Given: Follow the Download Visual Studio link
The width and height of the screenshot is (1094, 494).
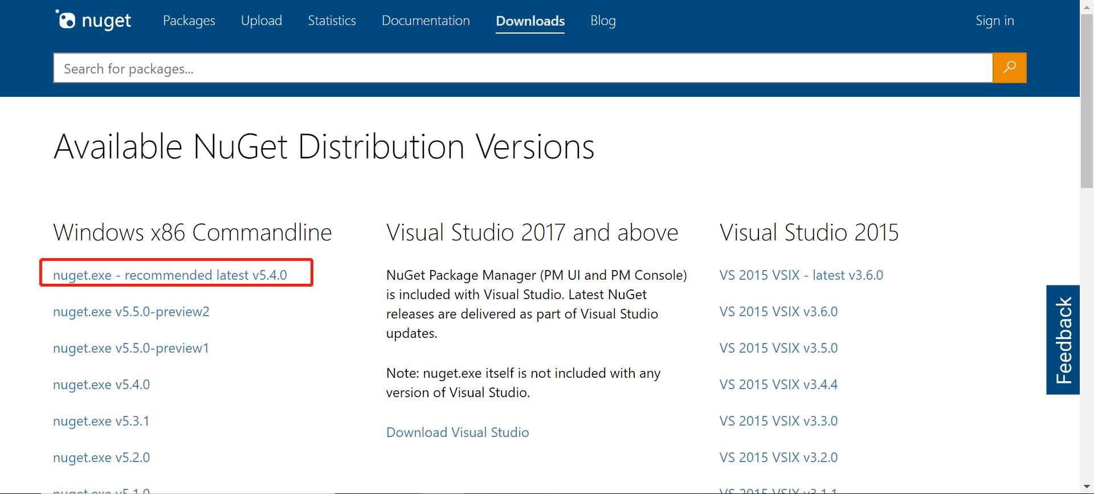Looking at the screenshot, I should 458,432.
